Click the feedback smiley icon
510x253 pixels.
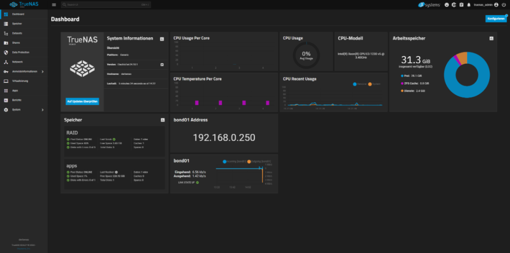[447, 5]
